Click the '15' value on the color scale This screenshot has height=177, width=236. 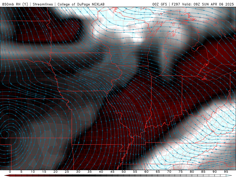[44, 172]
